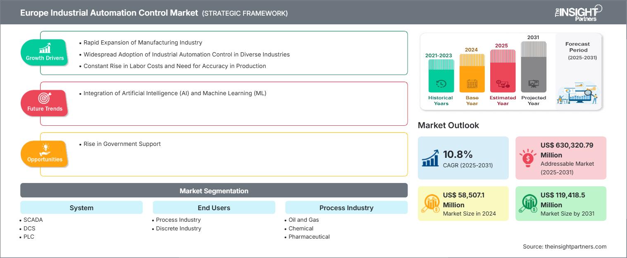This screenshot has width=627, height=258.
Task: Click the Addressable Market dollar-bulb icon
Action: click(528, 158)
